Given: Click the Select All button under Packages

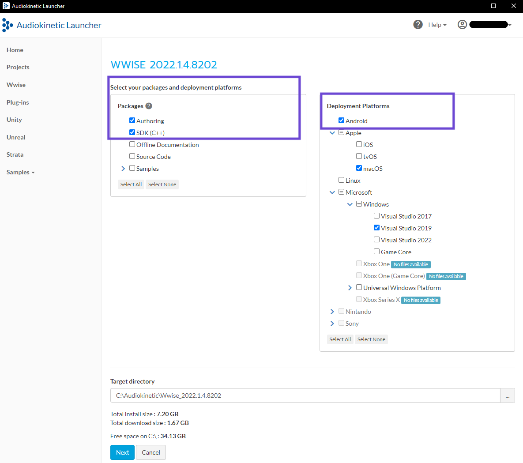Looking at the screenshot, I should click(131, 184).
